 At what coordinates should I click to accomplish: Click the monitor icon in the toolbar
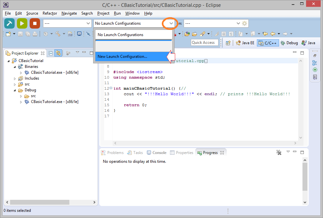coord(79,34)
